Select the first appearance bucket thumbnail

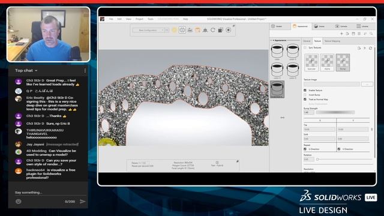click(277, 52)
